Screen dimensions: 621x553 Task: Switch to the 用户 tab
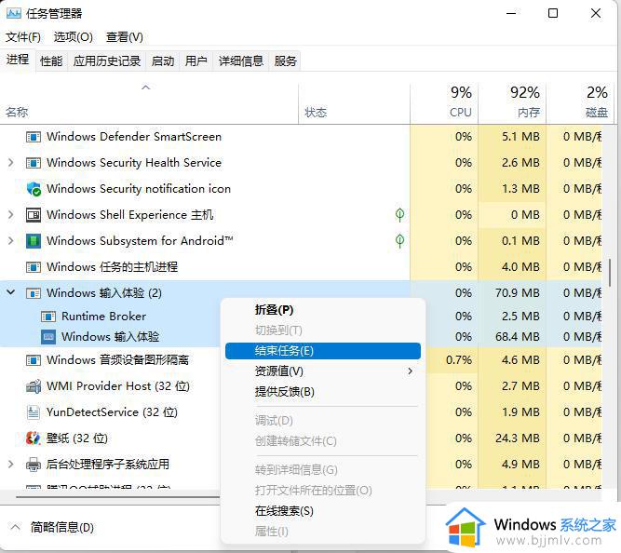tap(196, 61)
